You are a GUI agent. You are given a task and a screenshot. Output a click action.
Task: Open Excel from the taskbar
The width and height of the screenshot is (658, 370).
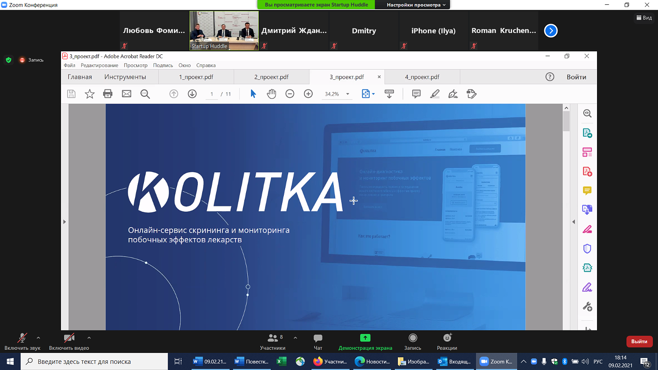pyautogui.click(x=282, y=362)
